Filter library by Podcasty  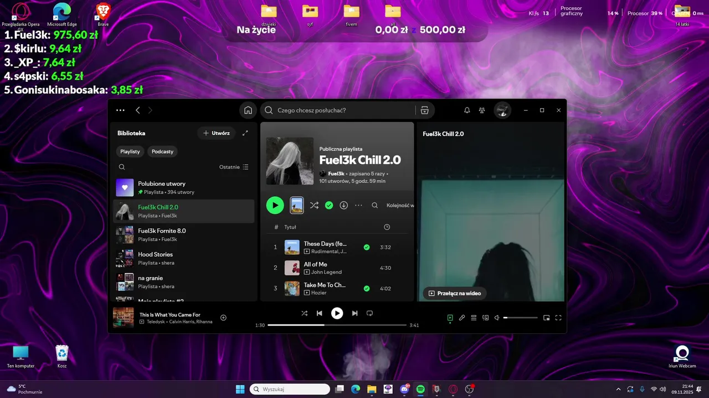click(x=162, y=151)
